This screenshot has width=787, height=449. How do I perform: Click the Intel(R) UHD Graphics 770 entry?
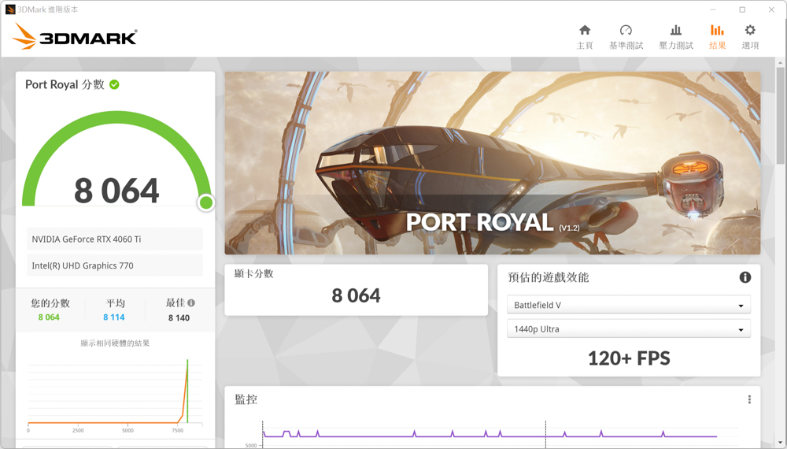click(x=115, y=265)
